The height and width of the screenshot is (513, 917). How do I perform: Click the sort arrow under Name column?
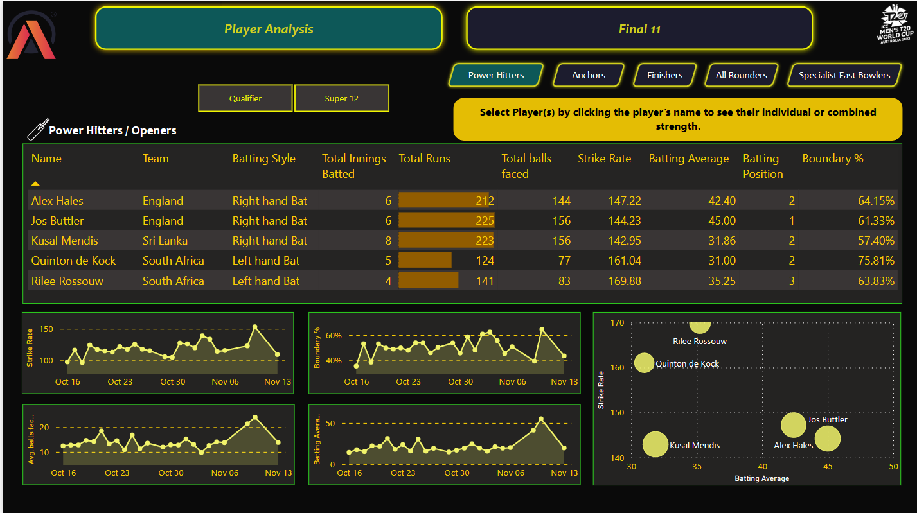point(35,184)
